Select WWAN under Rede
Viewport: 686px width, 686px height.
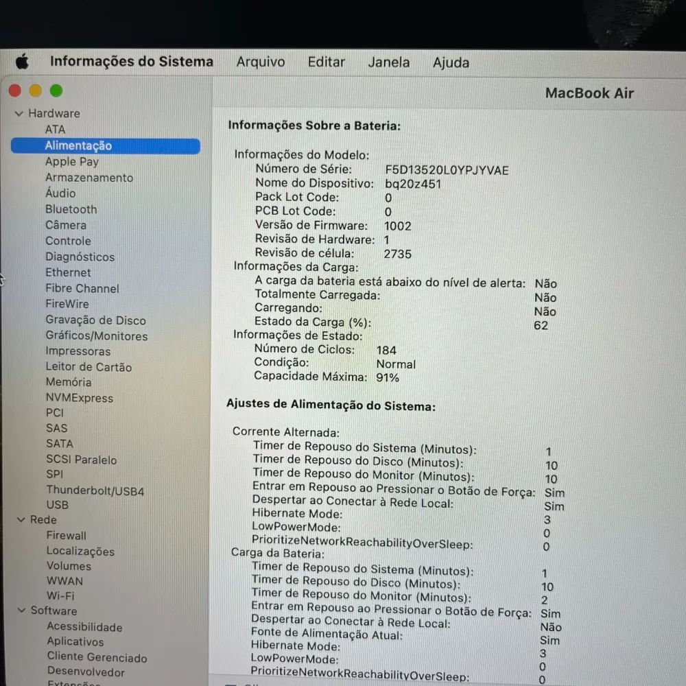click(x=64, y=581)
